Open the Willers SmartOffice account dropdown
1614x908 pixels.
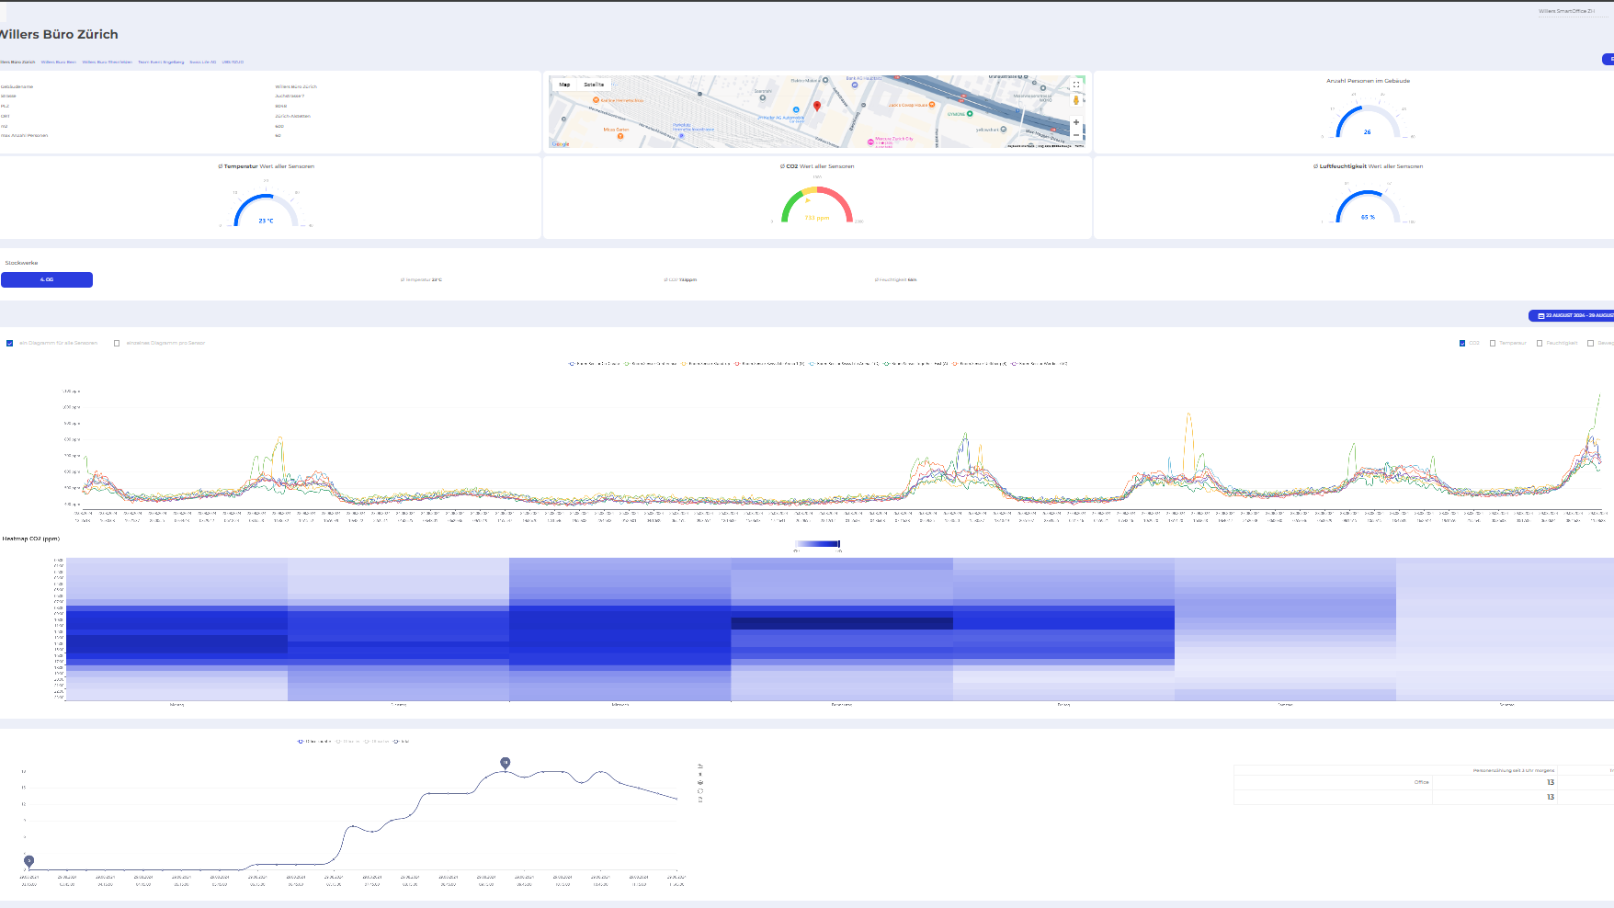(1572, 11)
